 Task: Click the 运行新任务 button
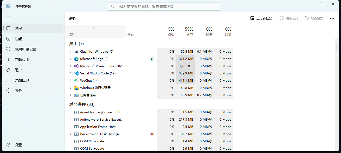261,18
